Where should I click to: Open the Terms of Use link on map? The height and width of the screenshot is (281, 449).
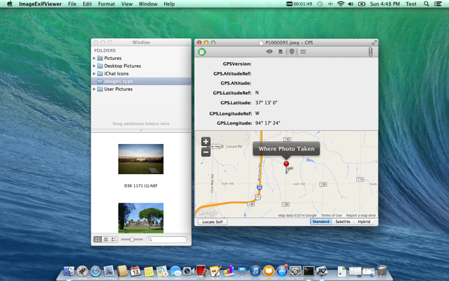click(331, 215)
